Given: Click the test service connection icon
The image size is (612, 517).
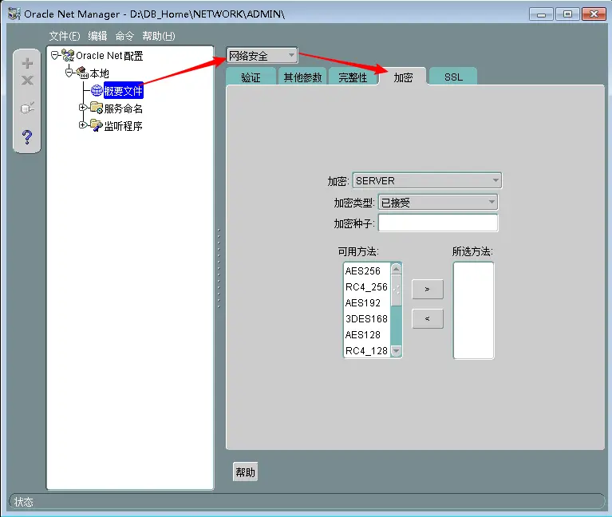Looking at the screenshot, I should pos(27,107).
